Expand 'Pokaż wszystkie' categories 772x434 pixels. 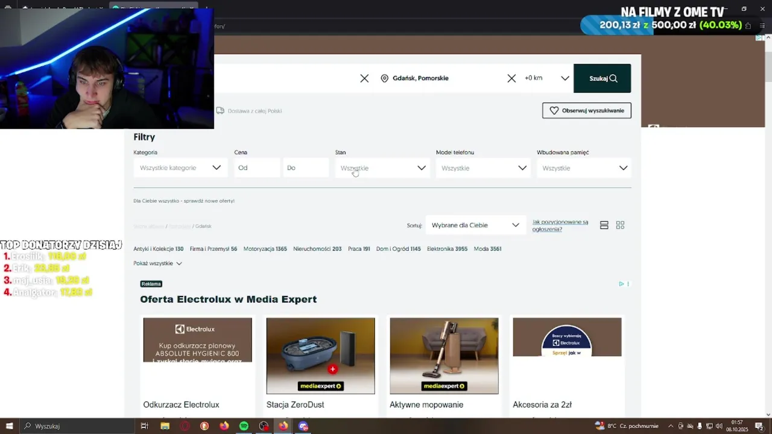[157, 263]
